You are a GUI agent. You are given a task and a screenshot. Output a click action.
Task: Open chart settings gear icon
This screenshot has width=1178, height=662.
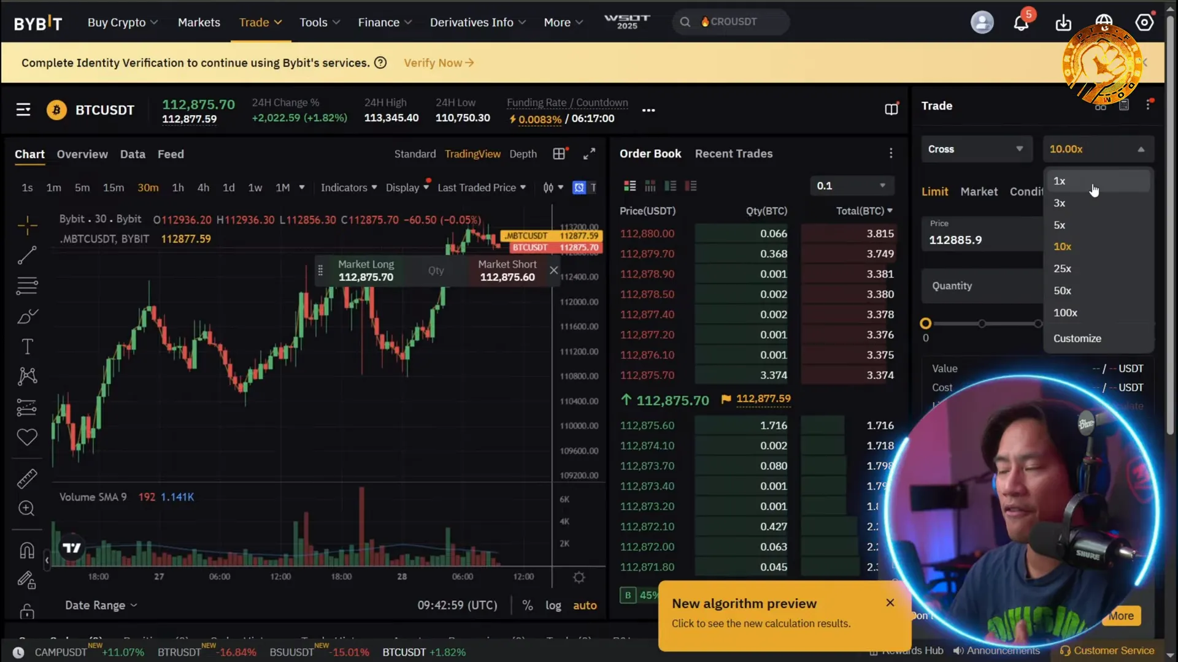pyautogui.click(x=579, y=577)
